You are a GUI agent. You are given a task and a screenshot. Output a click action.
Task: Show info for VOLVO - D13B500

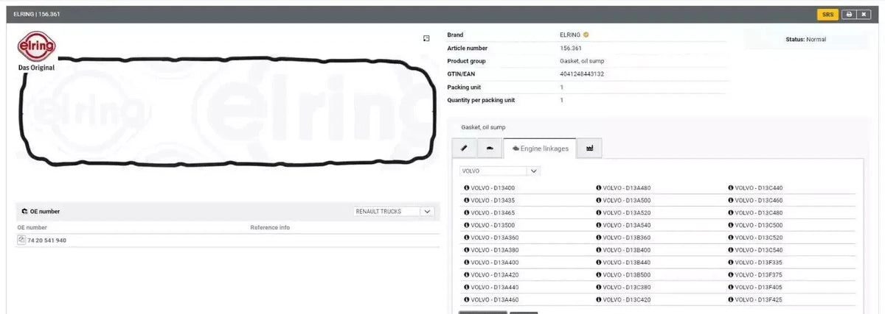[x=599, y=275]
